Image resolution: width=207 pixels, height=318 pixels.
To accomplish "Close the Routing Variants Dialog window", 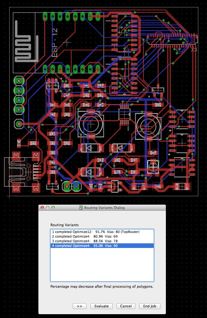I will pos(42,208).
